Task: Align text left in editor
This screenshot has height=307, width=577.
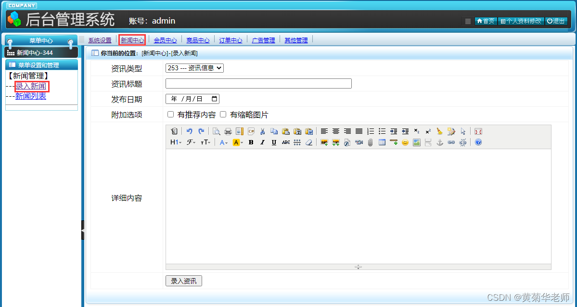Action: pyautogui.click(x=324, y=131)
